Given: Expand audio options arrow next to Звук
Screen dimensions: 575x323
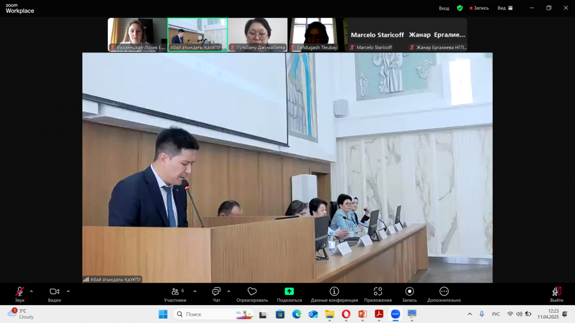Looking at the screenshot, I should 31,292.
